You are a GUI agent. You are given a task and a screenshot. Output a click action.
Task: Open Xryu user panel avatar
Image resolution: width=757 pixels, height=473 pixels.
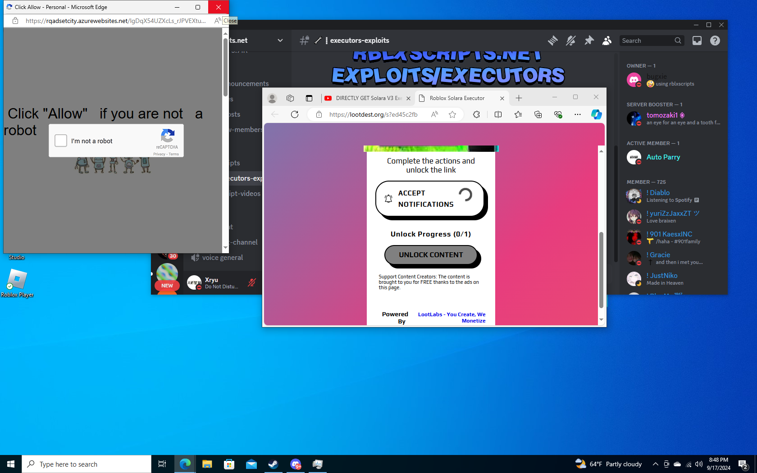pyautogui.click(x=194, y=282)
